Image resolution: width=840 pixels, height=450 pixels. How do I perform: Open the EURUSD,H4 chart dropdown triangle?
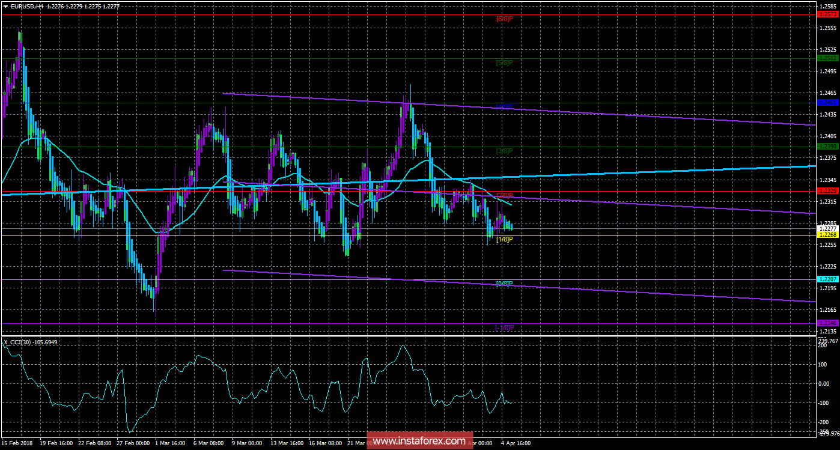[x=6, y=6]
